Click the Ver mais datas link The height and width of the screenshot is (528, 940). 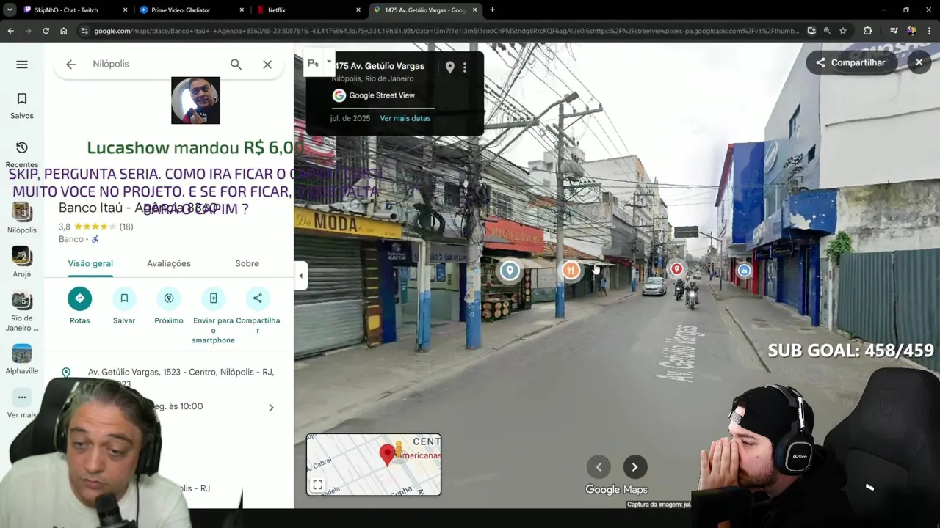pos(405,118)
